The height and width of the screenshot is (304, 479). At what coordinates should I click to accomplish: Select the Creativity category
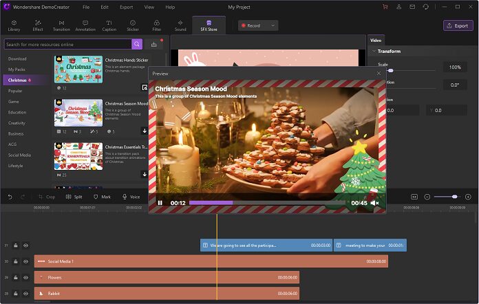point(17,122)
